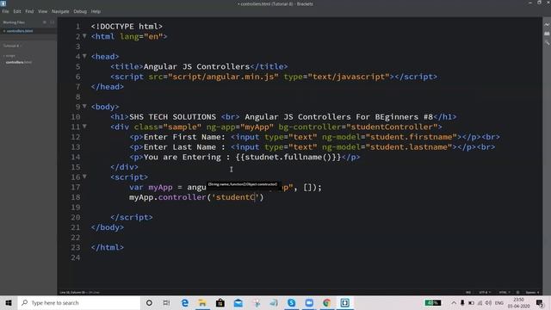Toggle INS insert mode in status bar
This screenshot has height=310, width=551.
468,293
